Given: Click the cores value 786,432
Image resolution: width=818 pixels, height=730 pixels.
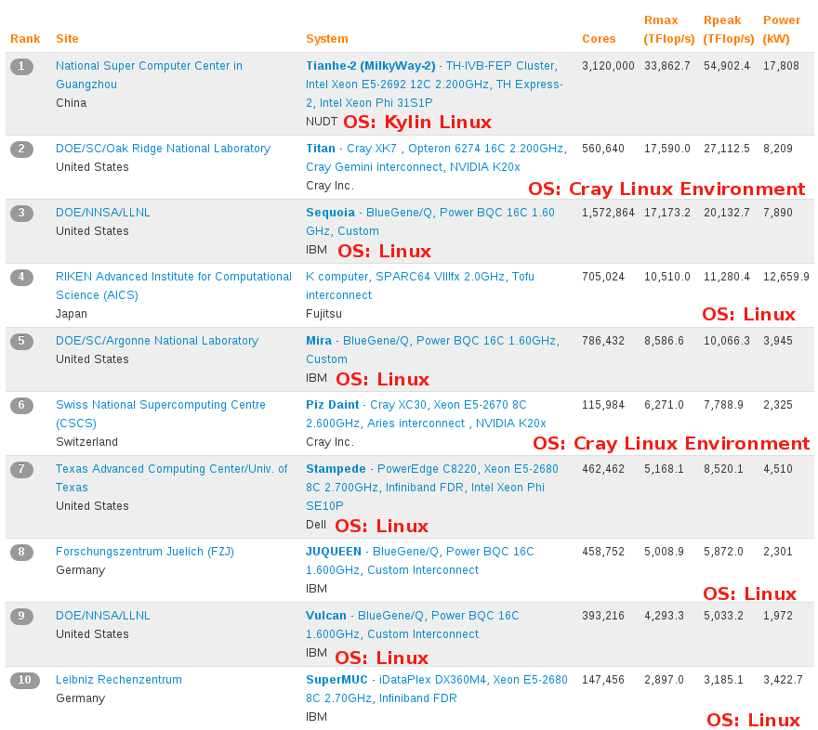Looking at the screenshot, I should pyautogui.click(x=603, y=341).
